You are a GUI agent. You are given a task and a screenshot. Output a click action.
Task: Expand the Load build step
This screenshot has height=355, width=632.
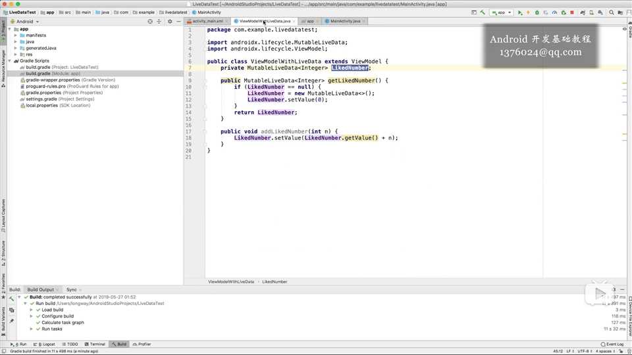point(32,310)
